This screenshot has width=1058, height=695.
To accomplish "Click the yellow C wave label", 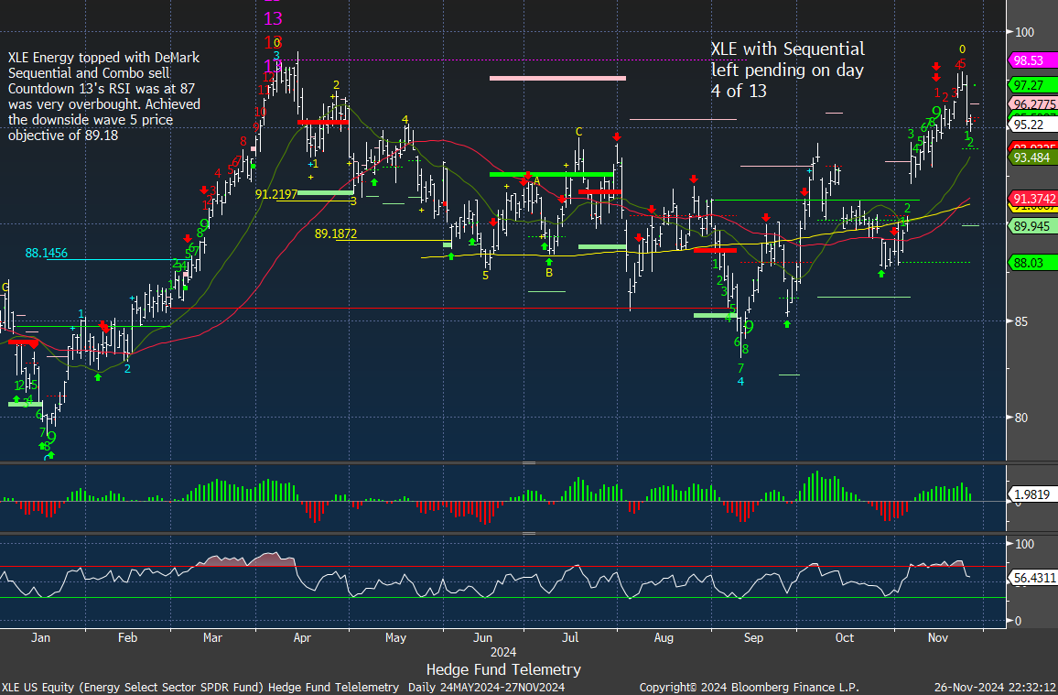I will pos(578,132).
